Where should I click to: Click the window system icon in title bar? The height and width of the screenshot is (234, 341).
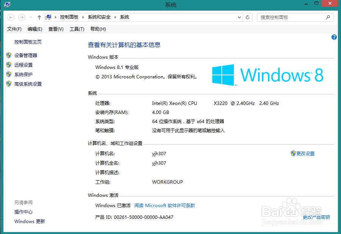pos(7,5)
